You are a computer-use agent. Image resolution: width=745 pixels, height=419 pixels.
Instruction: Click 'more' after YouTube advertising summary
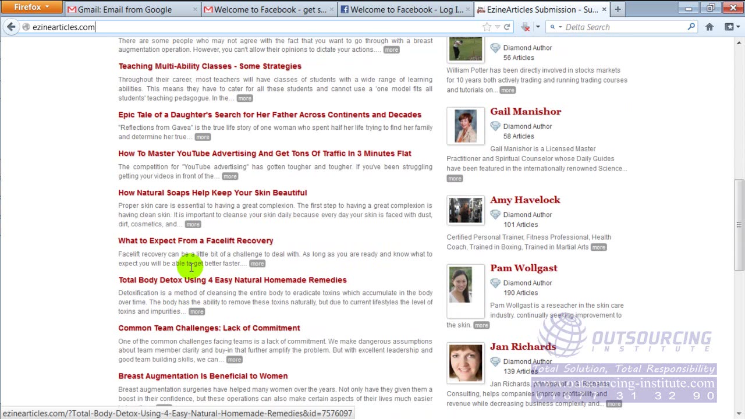pyautogui.click(x=230, y=176)
